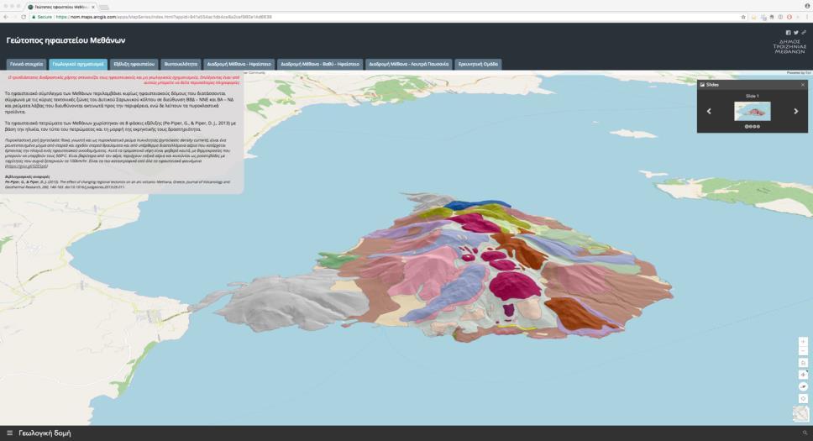The width and height of the screenshot is (813, 441).
Task: Zoom in on the 3D scene
Action: [803, 342]
